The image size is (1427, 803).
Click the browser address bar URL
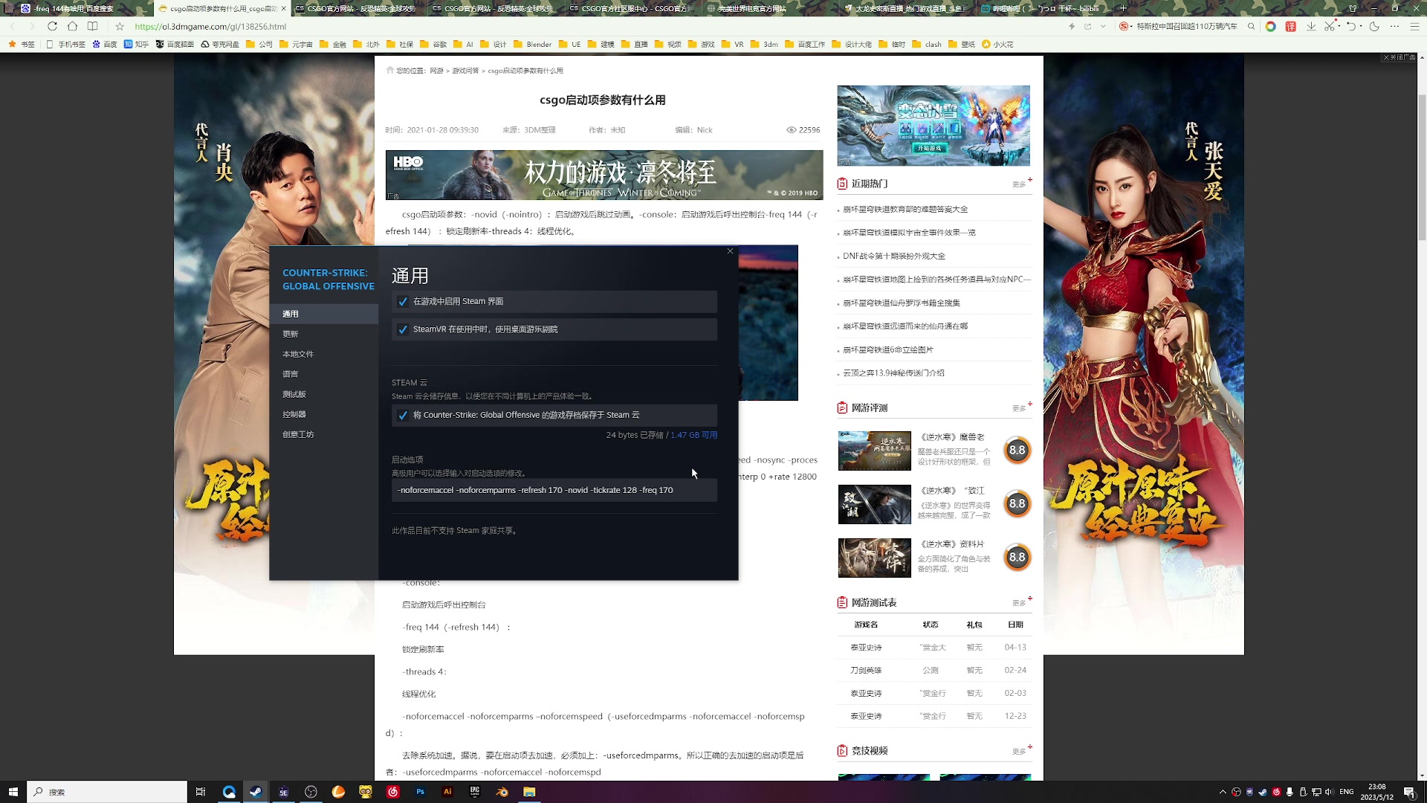pos(210,26)
